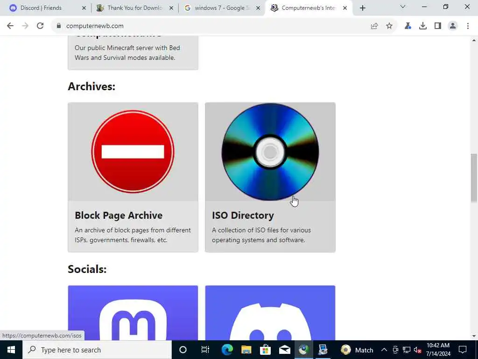Open Chrome Labs flask icon
Viewport: 478px width, 359px height.
(x=408, y=26)
